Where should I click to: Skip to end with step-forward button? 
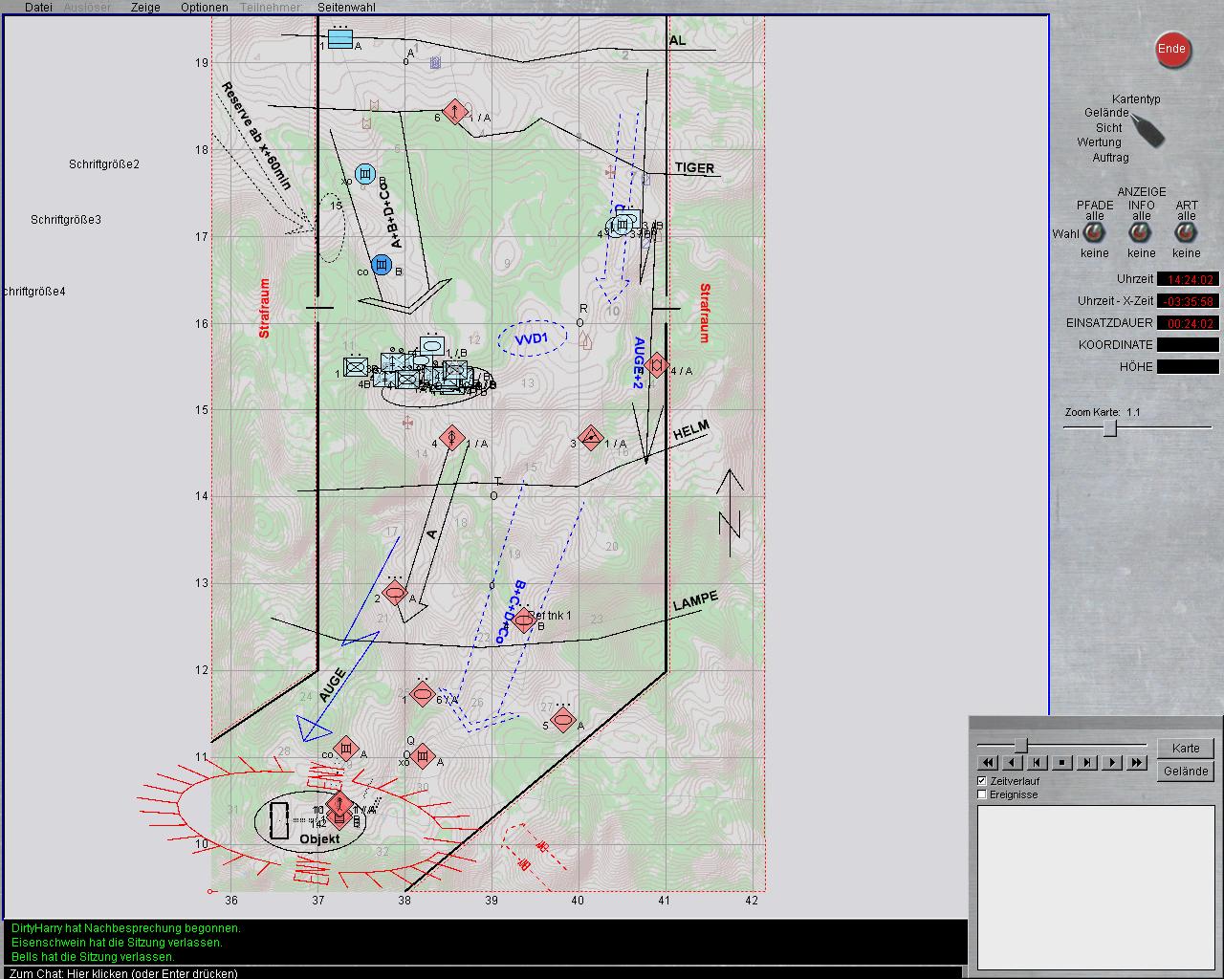[x=1087, y=763]
